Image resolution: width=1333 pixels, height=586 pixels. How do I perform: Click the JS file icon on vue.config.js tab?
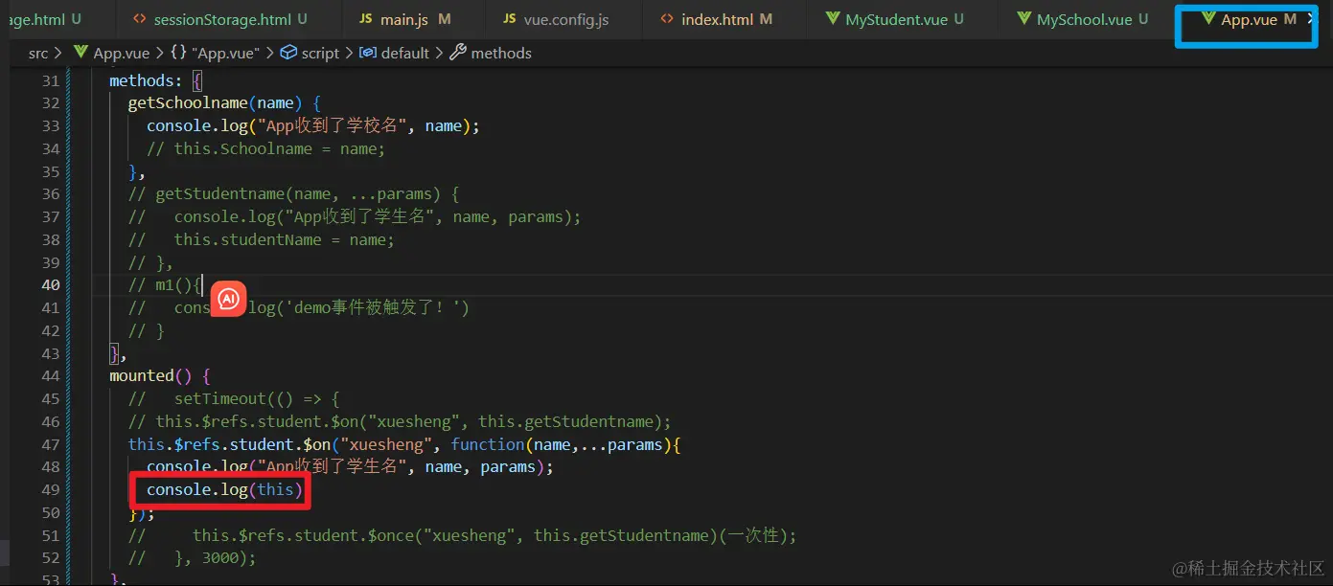pyautogui.click(x=510, y=19)
